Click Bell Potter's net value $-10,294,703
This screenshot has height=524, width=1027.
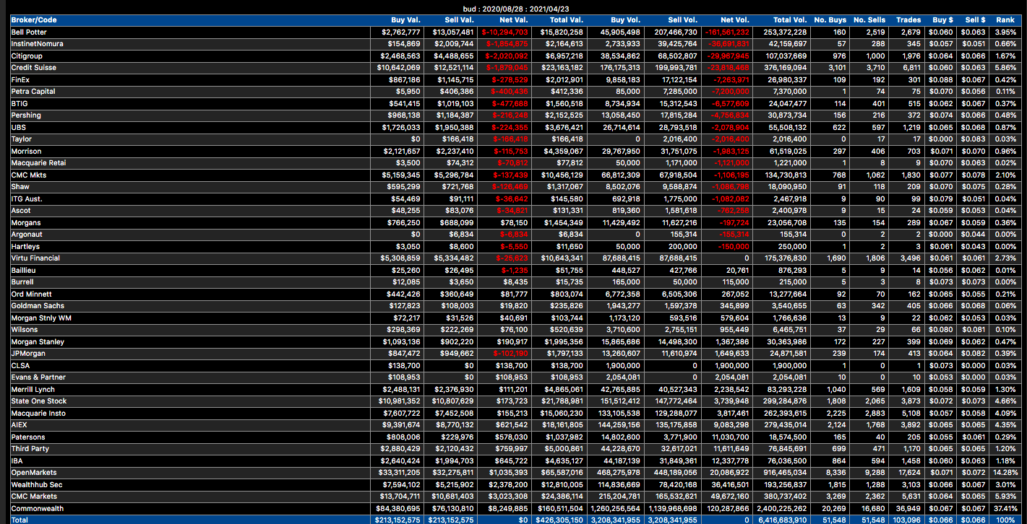point(504,32)
